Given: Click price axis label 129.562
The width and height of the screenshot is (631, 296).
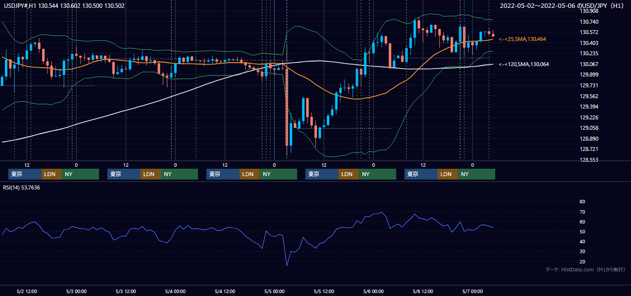Looking at the screenshot, I should click(589, 96).
